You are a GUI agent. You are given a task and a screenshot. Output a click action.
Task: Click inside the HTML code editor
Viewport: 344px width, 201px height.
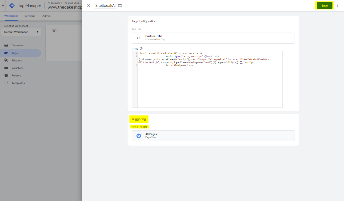[210, 85]
